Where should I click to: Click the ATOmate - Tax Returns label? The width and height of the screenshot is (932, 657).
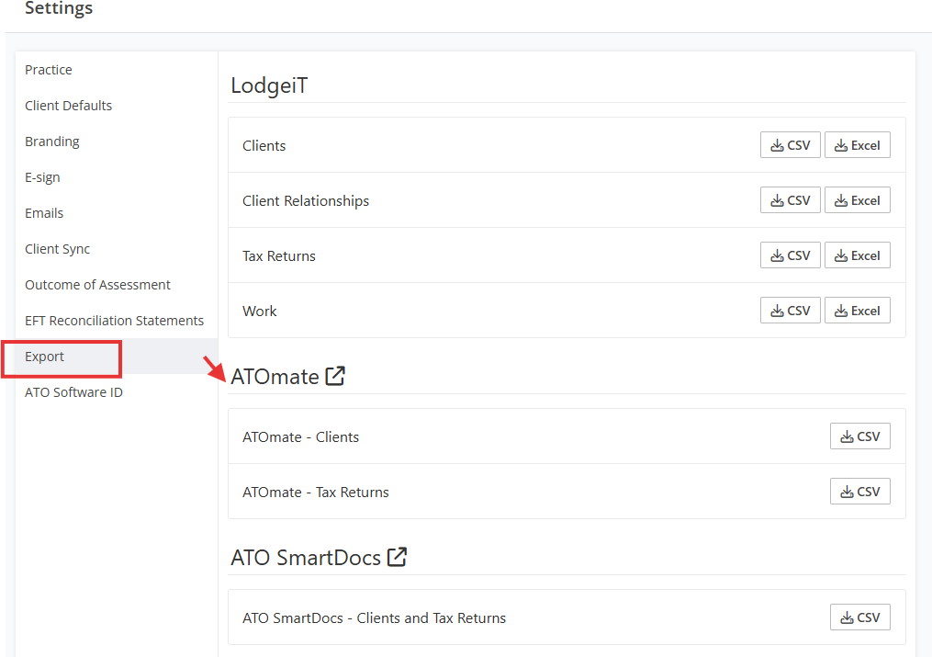pos(316,493)
